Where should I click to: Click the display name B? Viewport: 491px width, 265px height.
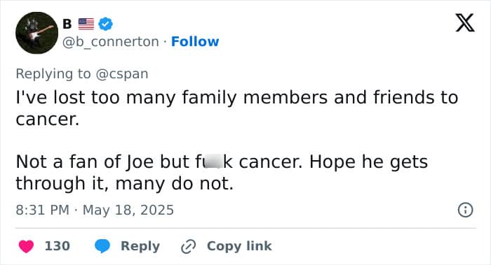67,24
